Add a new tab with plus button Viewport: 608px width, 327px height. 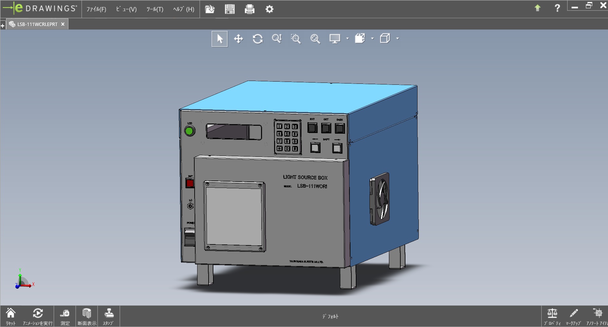pyautogui.click(x=3, y=26)
